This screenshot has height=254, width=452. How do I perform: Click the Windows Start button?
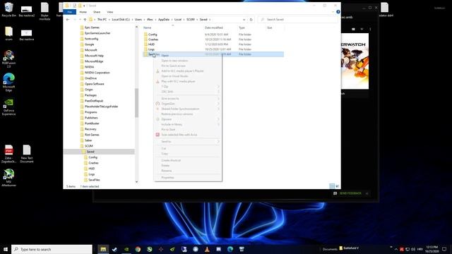click(6, 249)
